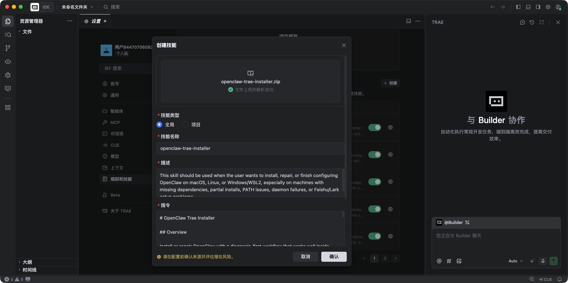
Task: Toggle off the skill switch beside "plex t"
Action: coord(375,127)
